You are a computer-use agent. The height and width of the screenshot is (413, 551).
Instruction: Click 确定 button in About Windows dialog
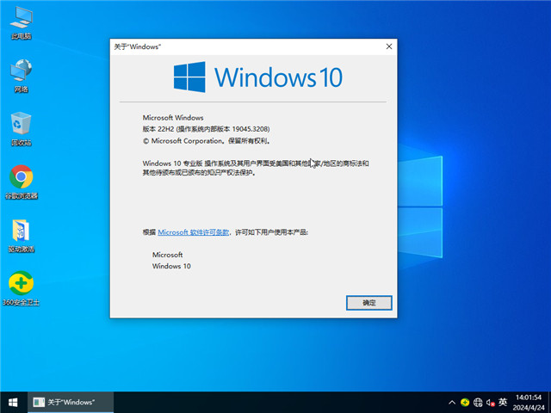(x=368, y=303)
